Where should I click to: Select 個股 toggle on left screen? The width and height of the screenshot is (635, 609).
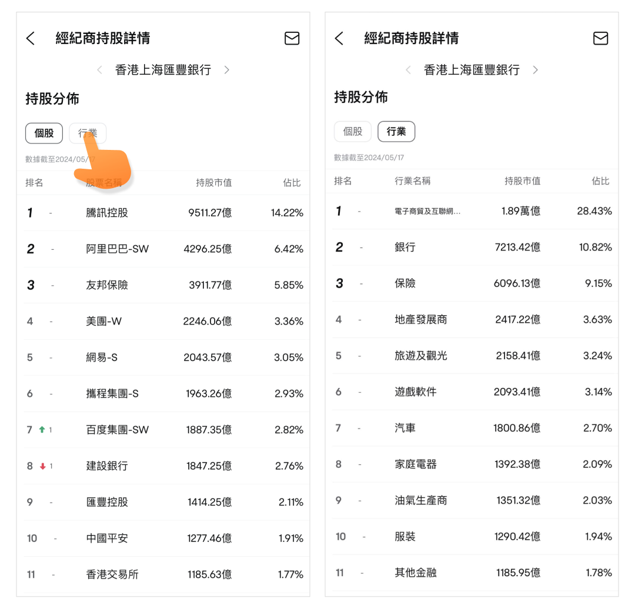tap(44, 133)
